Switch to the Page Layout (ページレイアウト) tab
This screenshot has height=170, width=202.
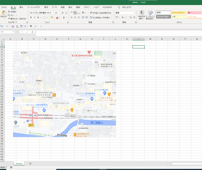(34, 7)
